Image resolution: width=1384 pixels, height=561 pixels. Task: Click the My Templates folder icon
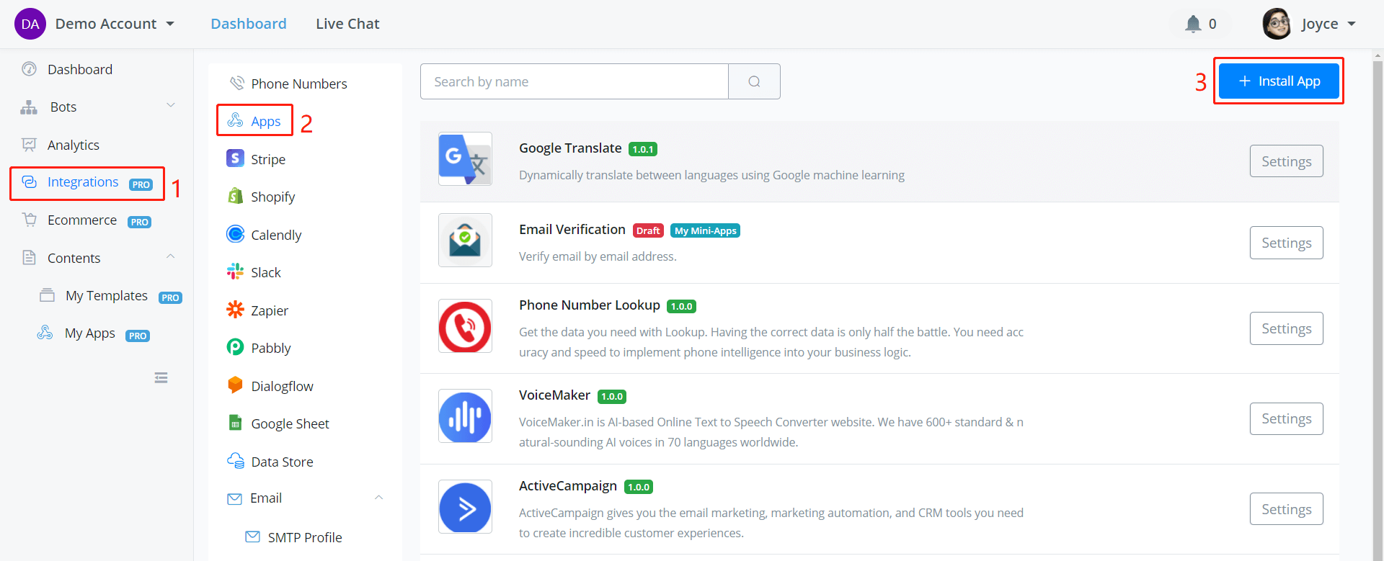(47, 295)
